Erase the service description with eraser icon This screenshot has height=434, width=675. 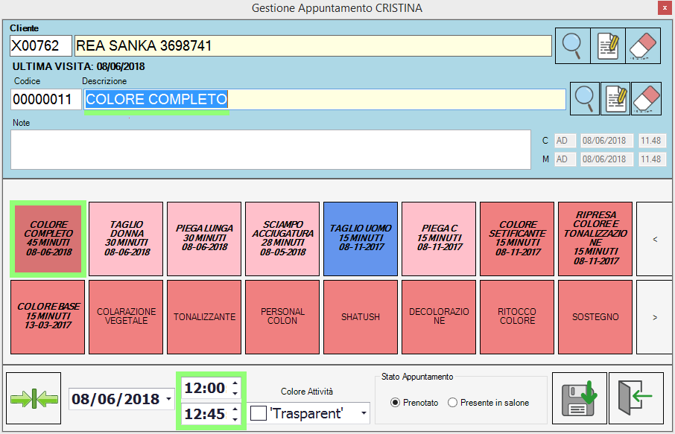point(646,99)
